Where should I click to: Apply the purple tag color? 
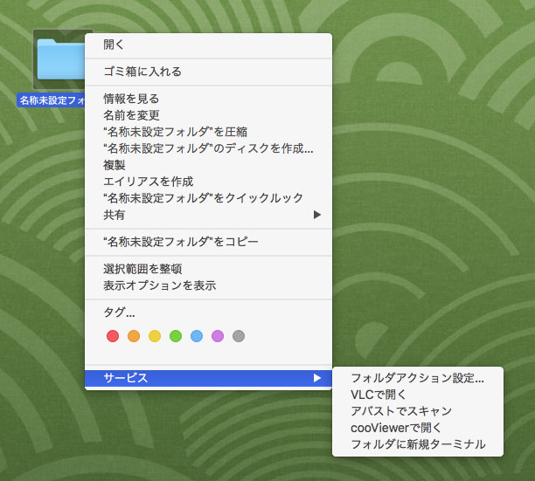tap(218, 336)
